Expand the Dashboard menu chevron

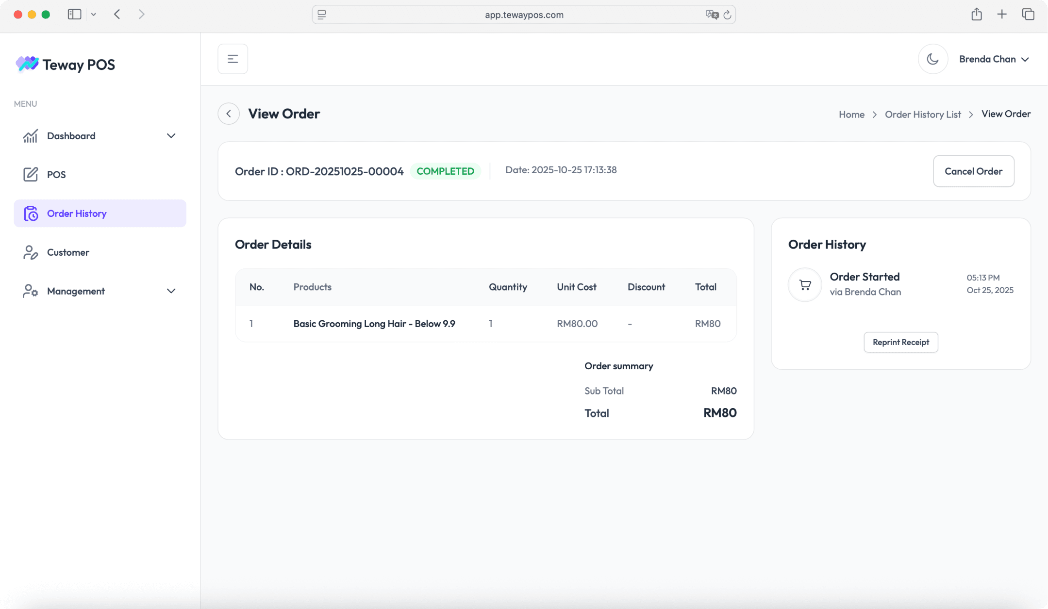click(171, 136)
